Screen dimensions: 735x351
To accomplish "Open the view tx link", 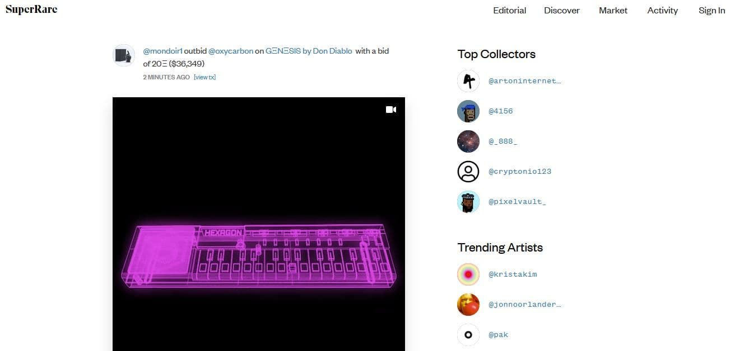I will point(204,77).
